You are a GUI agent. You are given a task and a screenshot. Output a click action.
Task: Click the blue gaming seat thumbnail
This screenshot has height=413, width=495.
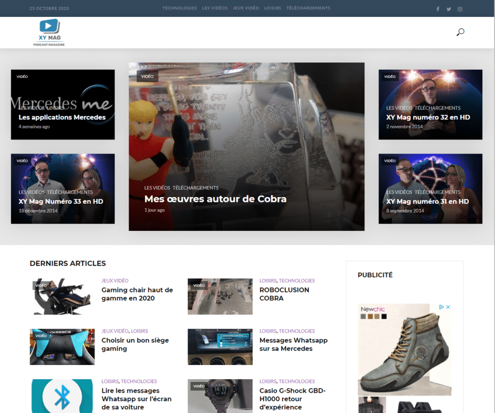point(62,347)
